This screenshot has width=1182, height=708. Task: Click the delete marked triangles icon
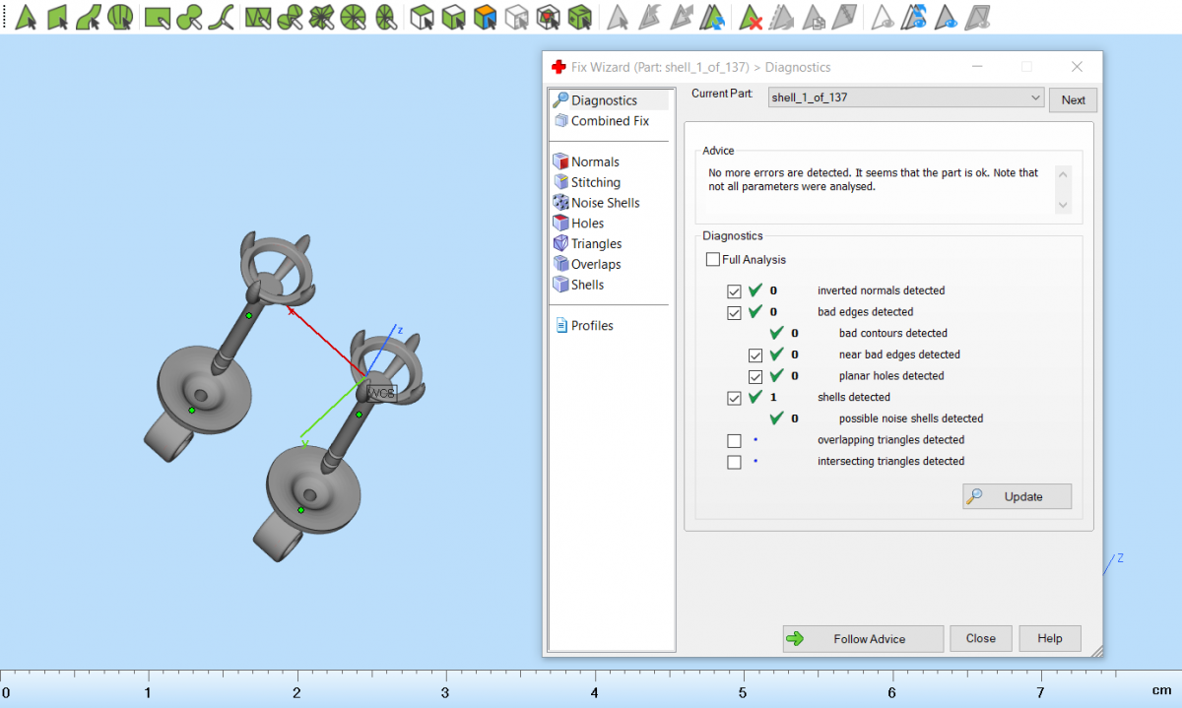click(752, 17)
